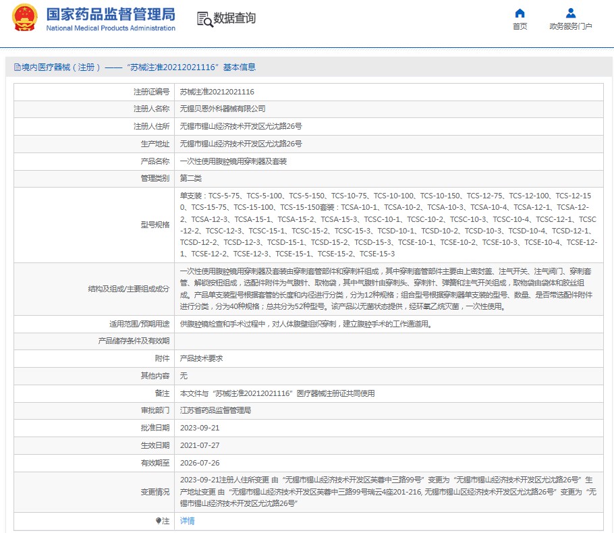
Task: Click approval date 2023-09-21
Action: coord(200,428)
